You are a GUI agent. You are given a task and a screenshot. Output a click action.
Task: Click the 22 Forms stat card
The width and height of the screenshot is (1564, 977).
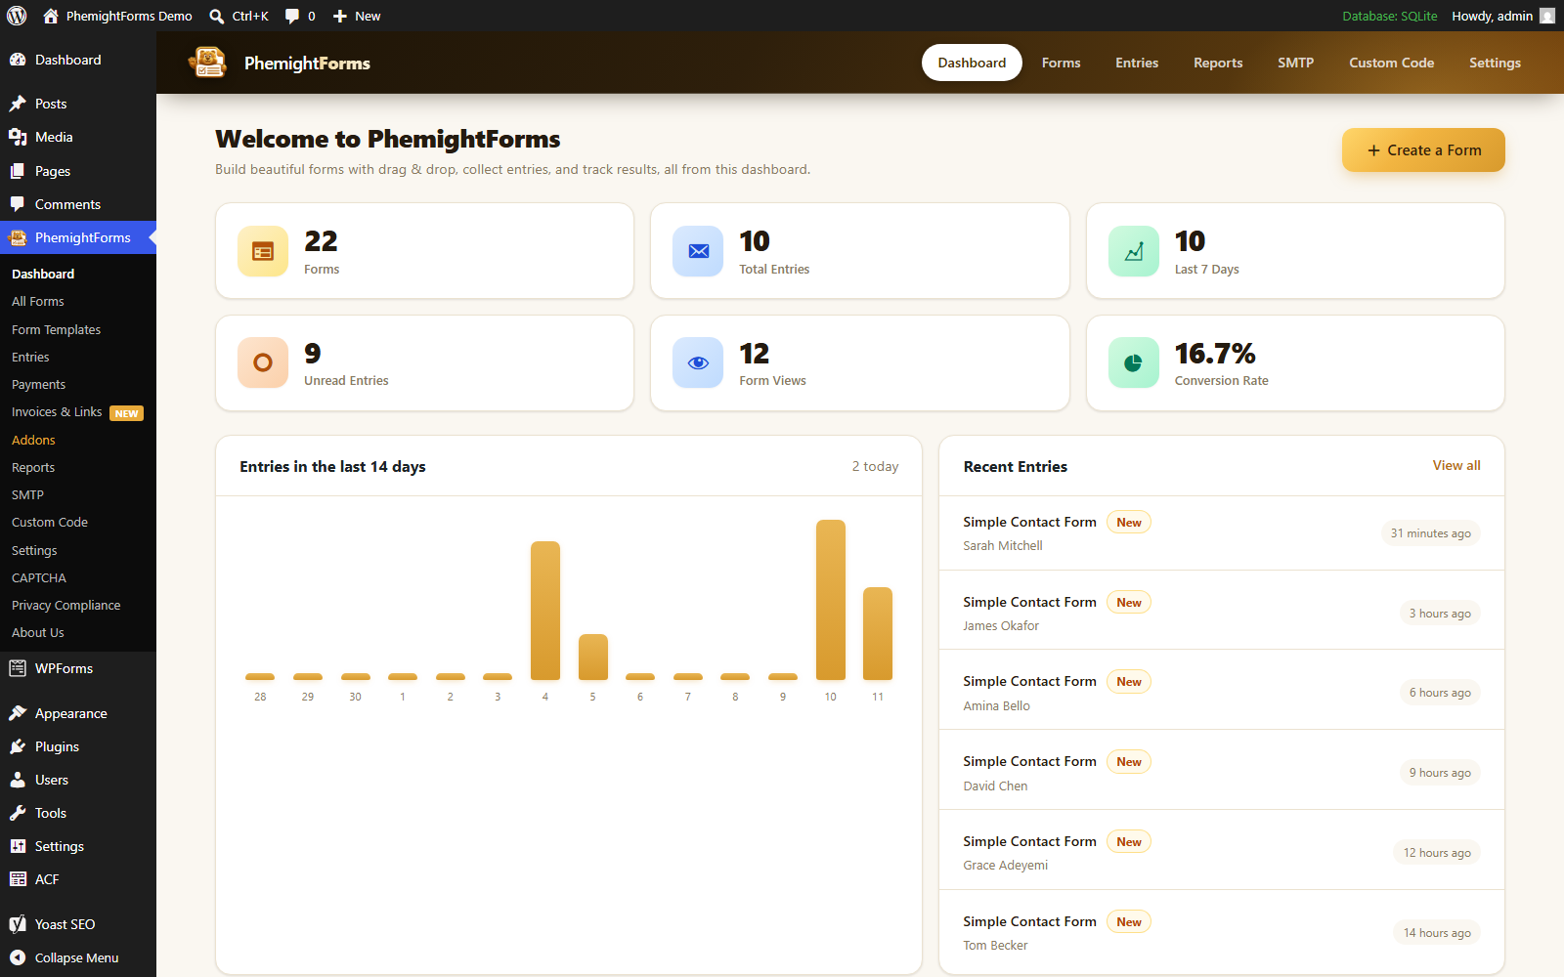coord(424,251)
